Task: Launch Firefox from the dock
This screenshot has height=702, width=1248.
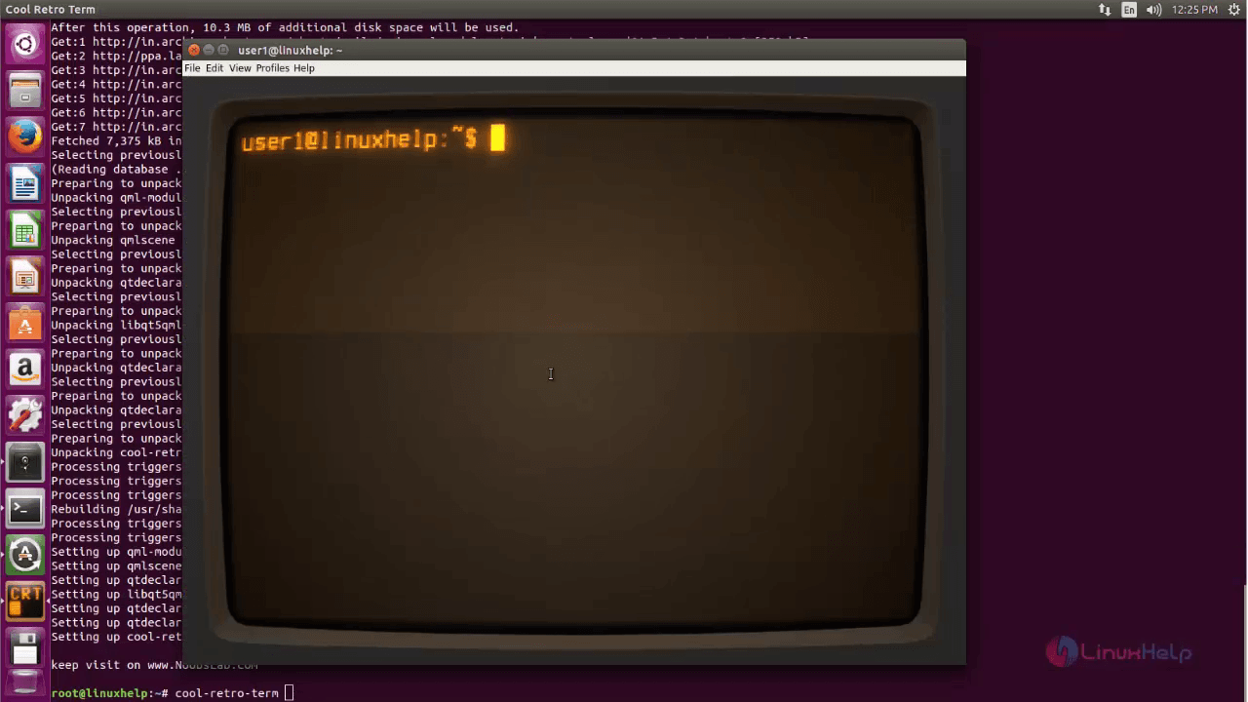Action: [24, 136]
